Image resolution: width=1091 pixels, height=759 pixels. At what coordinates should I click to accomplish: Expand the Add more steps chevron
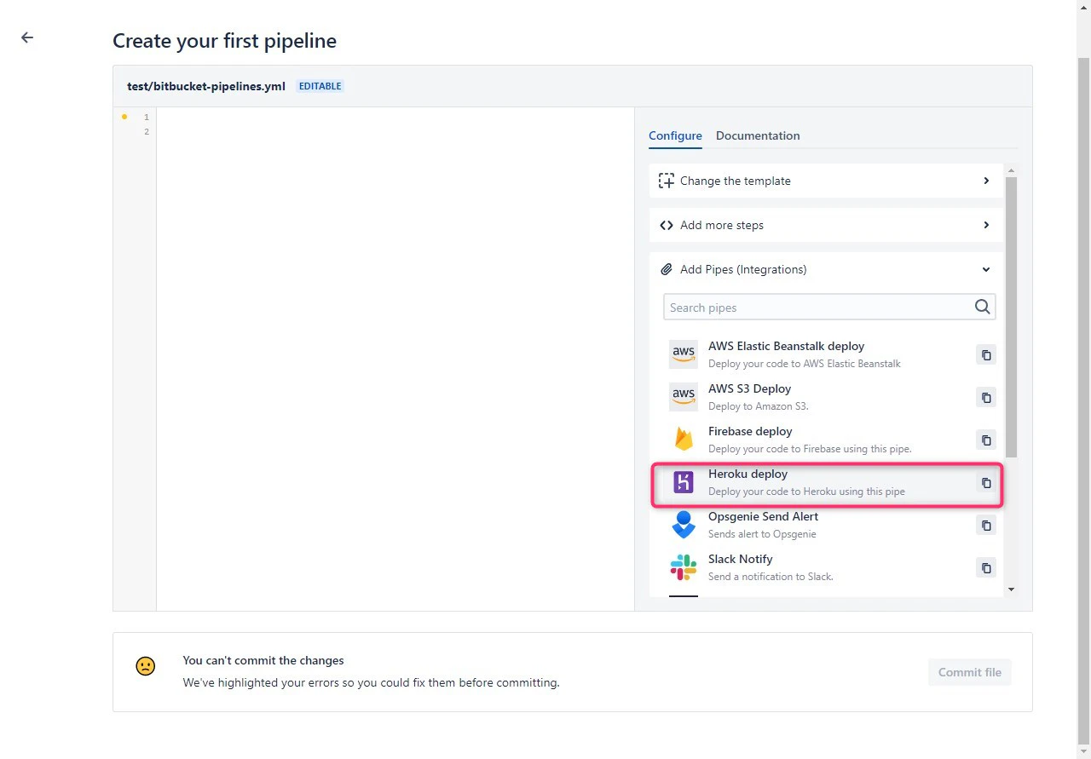click(986, 225)
